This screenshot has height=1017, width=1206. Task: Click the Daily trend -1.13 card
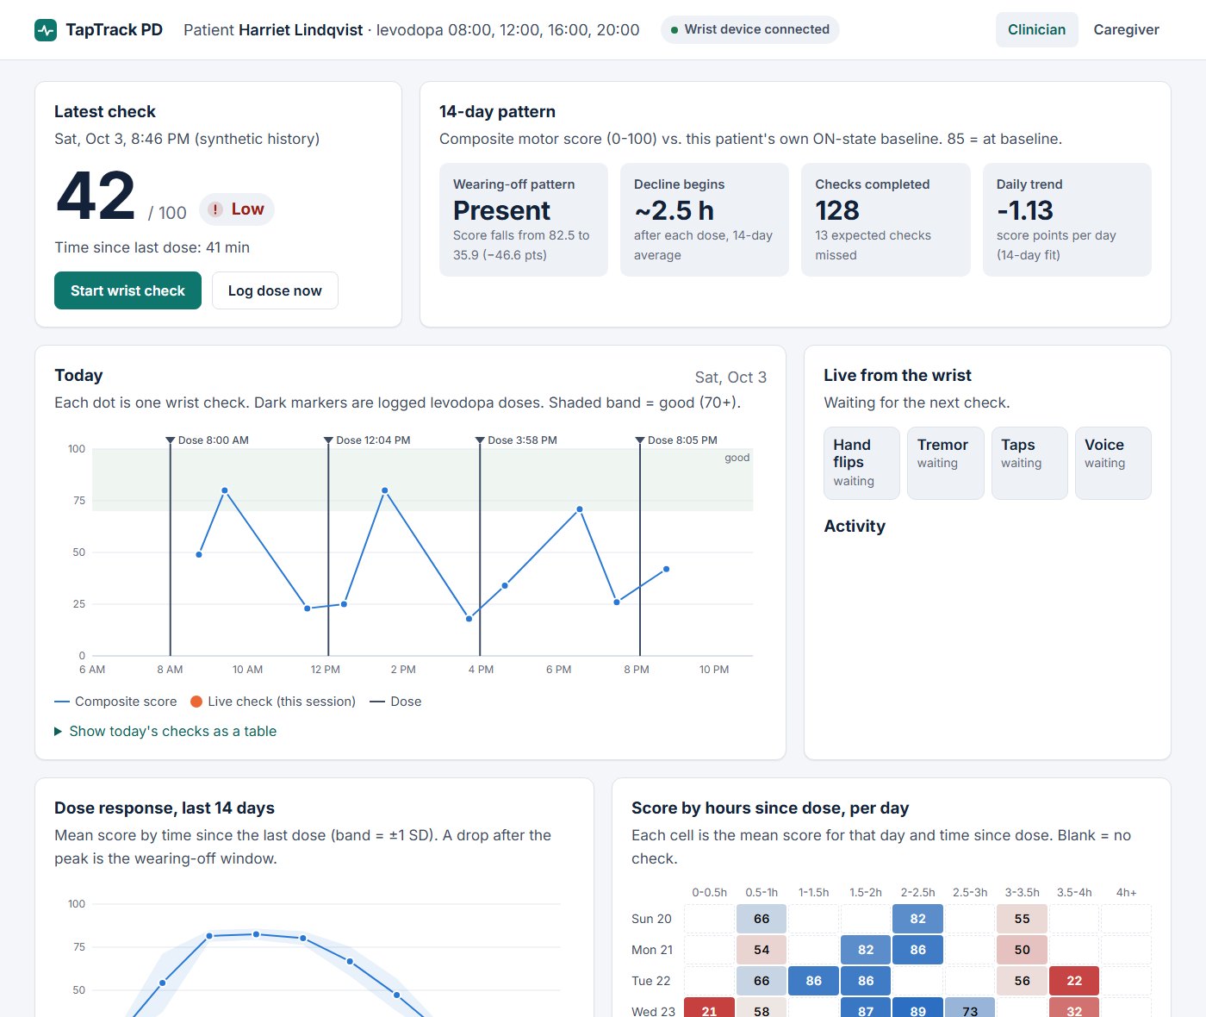(x=1067, y=220)
